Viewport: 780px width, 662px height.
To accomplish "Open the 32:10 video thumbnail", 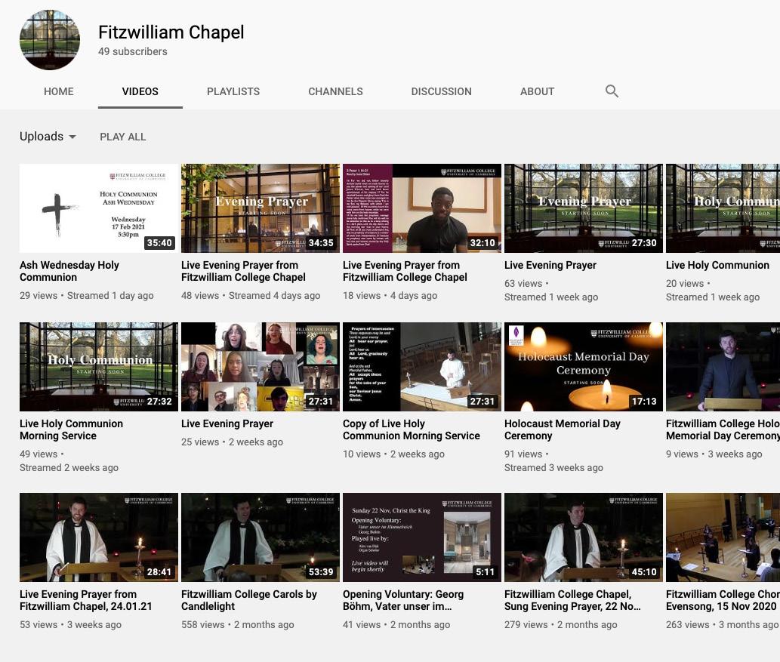I will [422, 208].
